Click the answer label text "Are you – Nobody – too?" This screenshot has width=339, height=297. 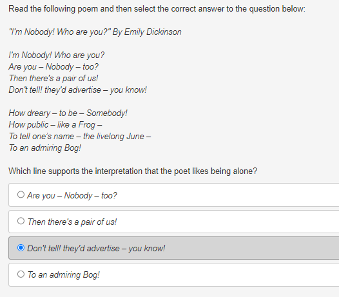pos(72,195)
